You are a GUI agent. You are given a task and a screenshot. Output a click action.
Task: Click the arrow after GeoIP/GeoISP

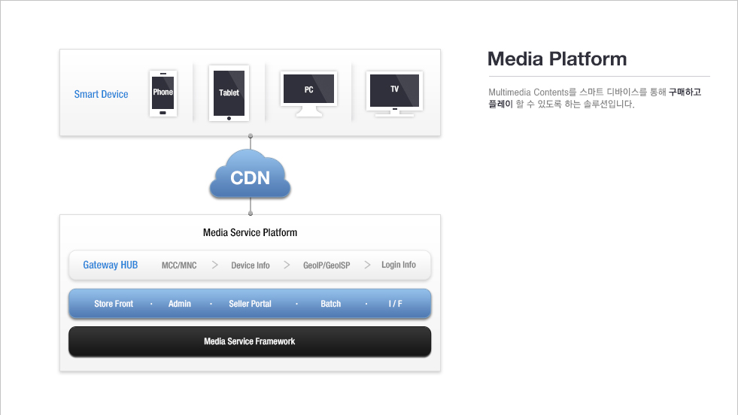point(367,265)
